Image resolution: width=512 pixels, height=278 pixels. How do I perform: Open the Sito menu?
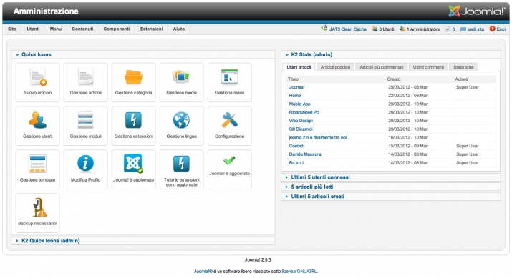[x=12, y=29]
